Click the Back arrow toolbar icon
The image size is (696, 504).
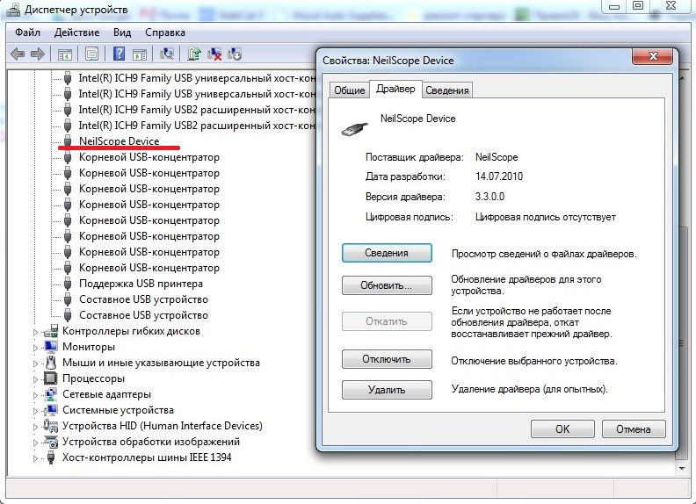coord(18,54)
